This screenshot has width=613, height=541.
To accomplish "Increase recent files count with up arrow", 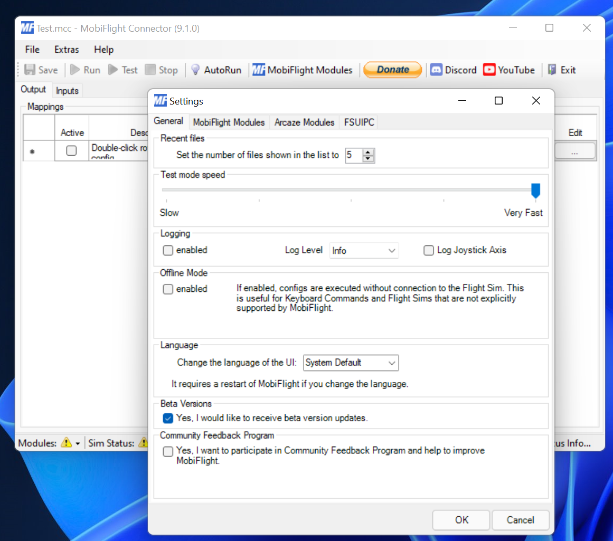I will click(x=368, y=151).
